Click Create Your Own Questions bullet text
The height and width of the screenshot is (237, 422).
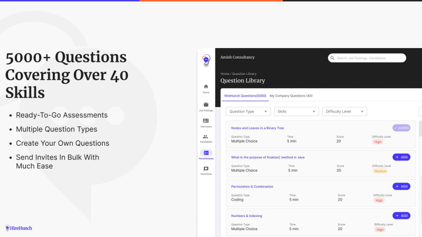click(x=62, y=143)
